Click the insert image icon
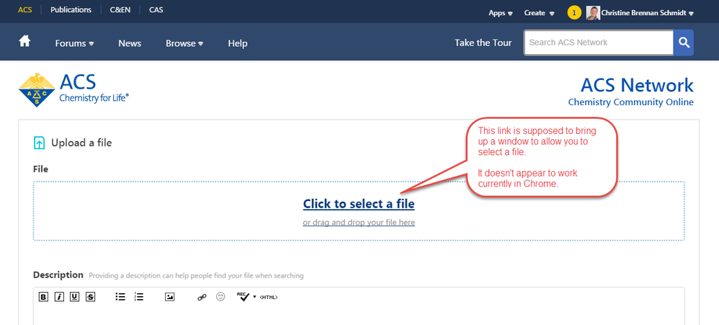The image size is (719, 325). click(170, 297)
